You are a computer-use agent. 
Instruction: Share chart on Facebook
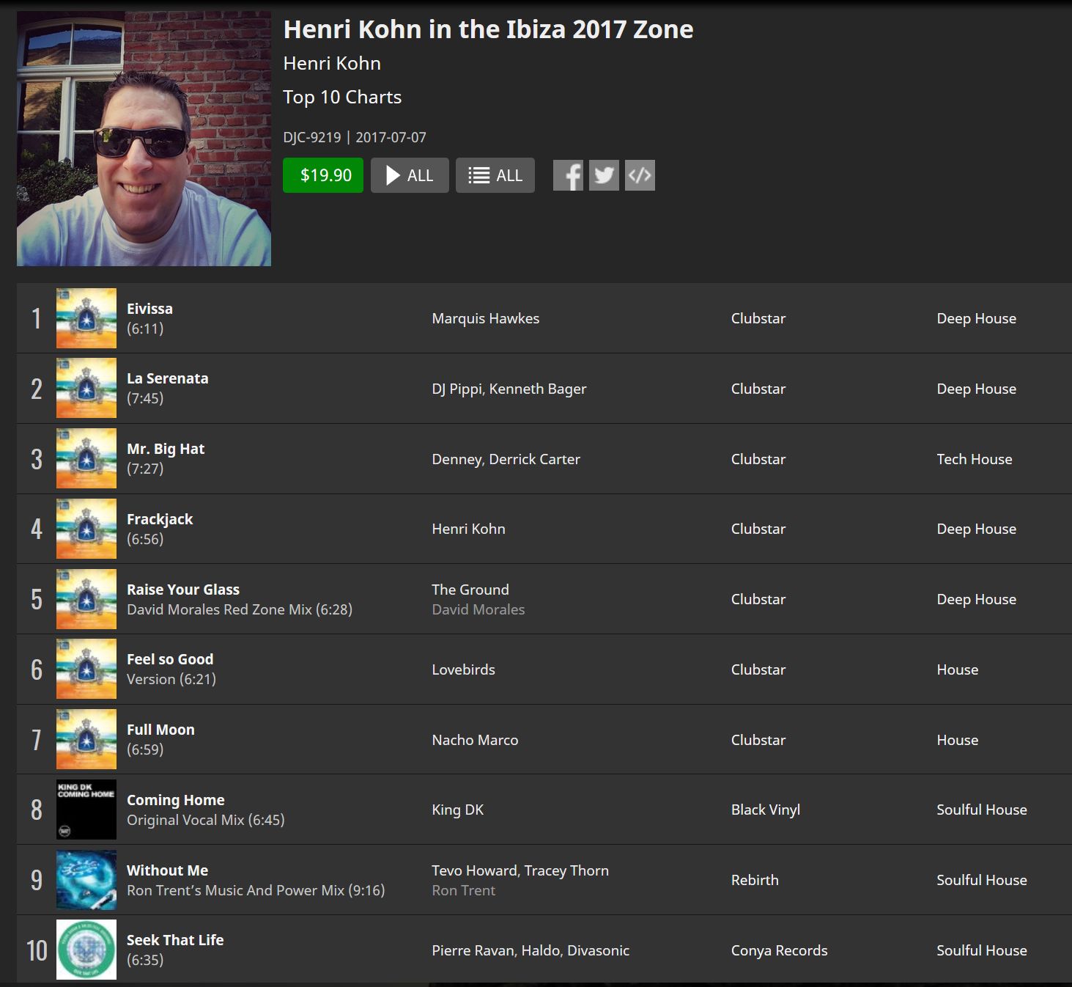568,175
